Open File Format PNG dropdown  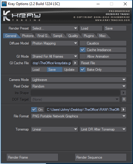[x=79, y=116]
